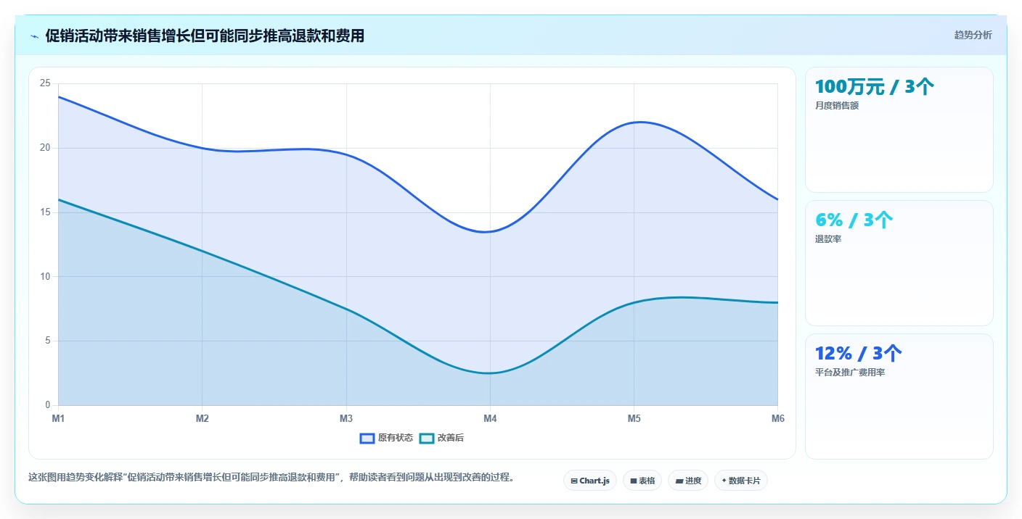Click the 15 y-axis label
The height and width of the screenshot is (519, 1022).
pos(45,212)
